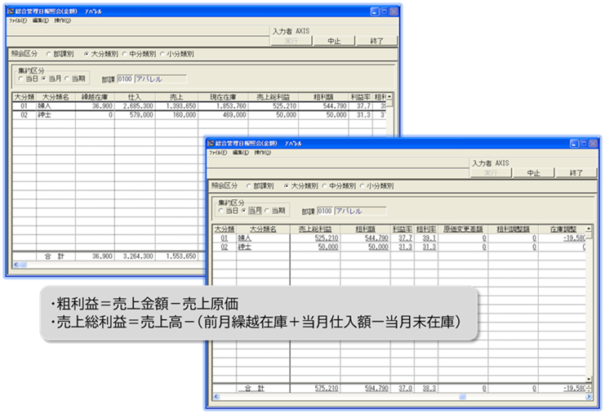Screen dimensions: 605x414
Task: Select 中分類別 radio in the front window
Action: point(324,186)
